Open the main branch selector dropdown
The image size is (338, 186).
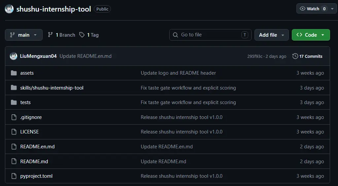coord(24,35)
